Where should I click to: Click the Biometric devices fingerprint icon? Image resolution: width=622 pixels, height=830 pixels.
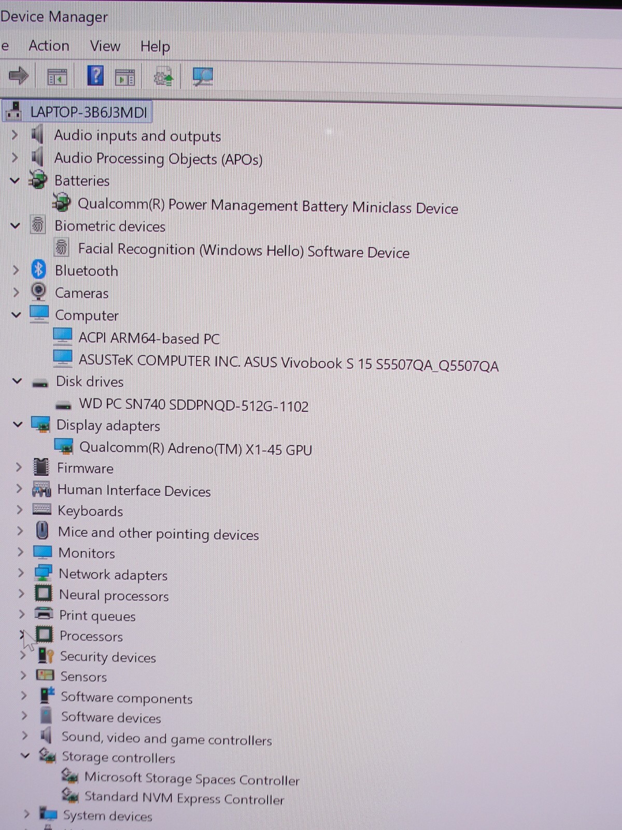pos(38,225)
